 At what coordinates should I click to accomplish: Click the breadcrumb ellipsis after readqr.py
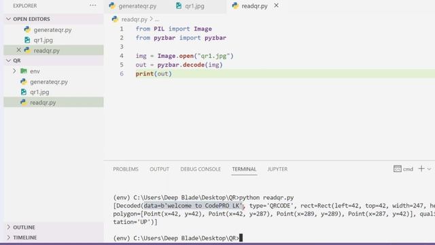coord(157,20)
